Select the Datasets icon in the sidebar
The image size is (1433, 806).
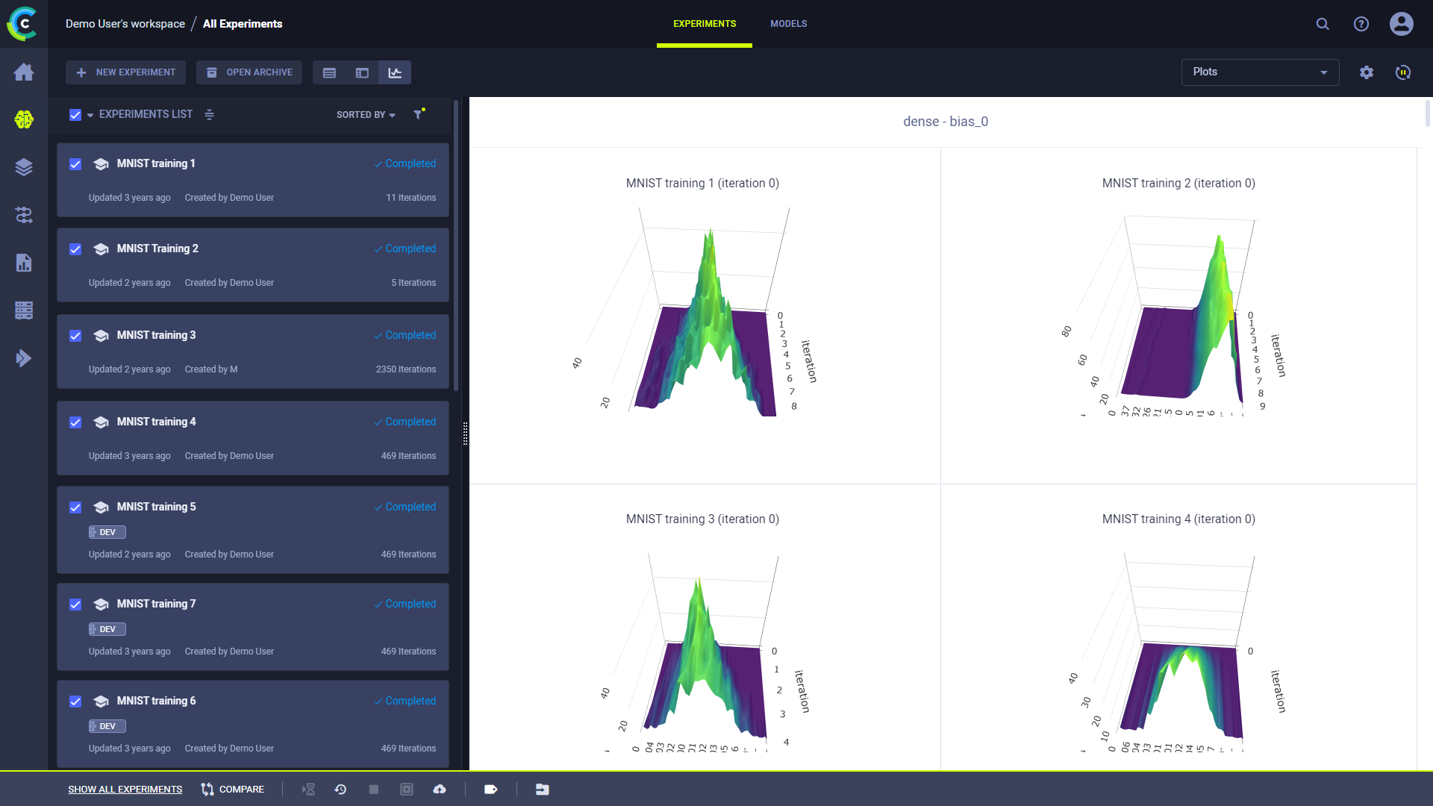pyautogui.click(x=24, y=167)
